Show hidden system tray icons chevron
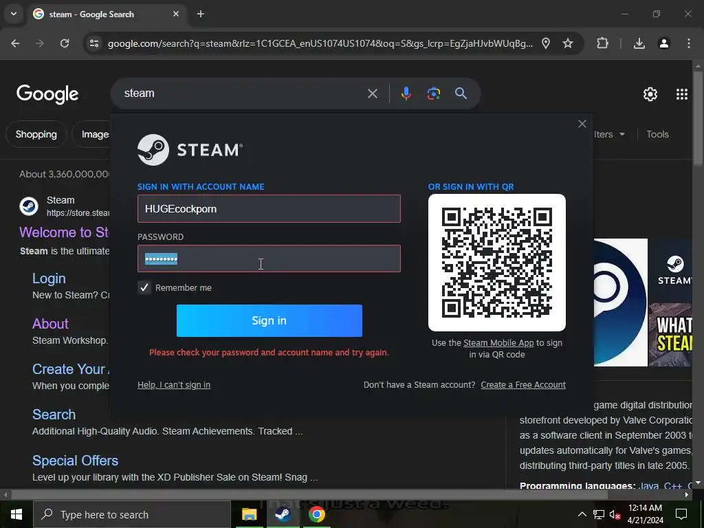The image size is (704, 528). pyautogui.click(x=582, y=514)
